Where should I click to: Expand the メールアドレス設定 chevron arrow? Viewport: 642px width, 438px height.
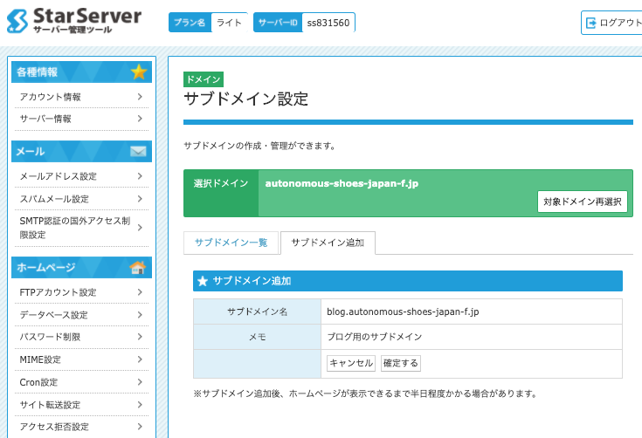click(x=140, y=176)
